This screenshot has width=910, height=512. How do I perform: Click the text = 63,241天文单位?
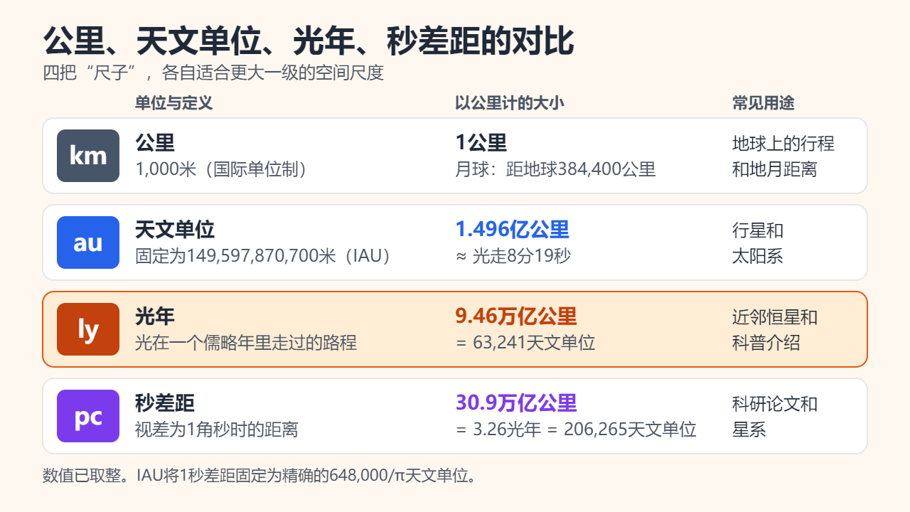tap(525, 343)
